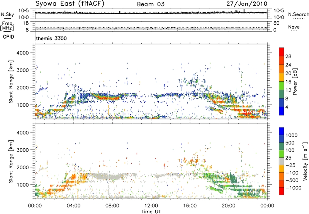Click the "2000" tick of the velocity panel
Image resolution: width=309 pixels, height=214 pixels.
[x=22, y=167]
